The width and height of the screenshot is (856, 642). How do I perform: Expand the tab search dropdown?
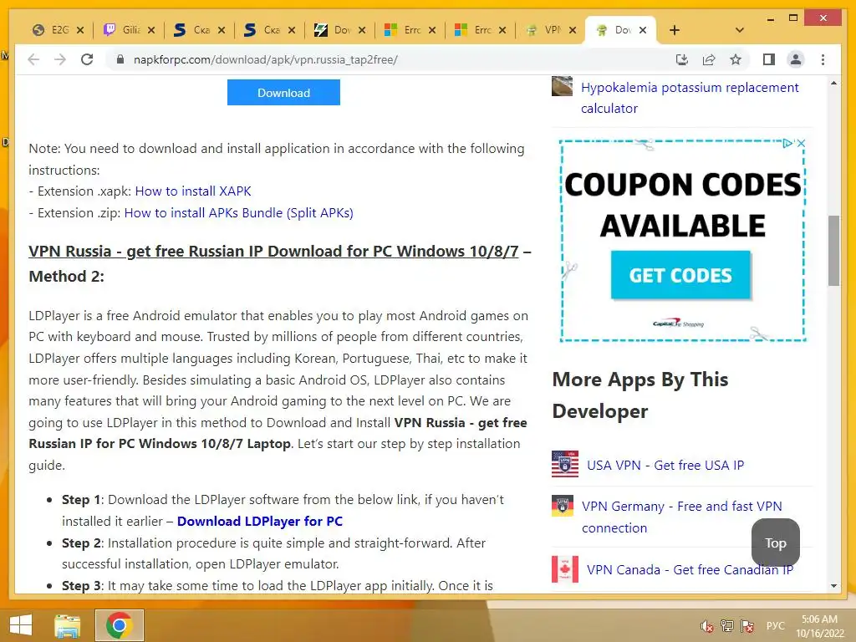coord(740,30)
